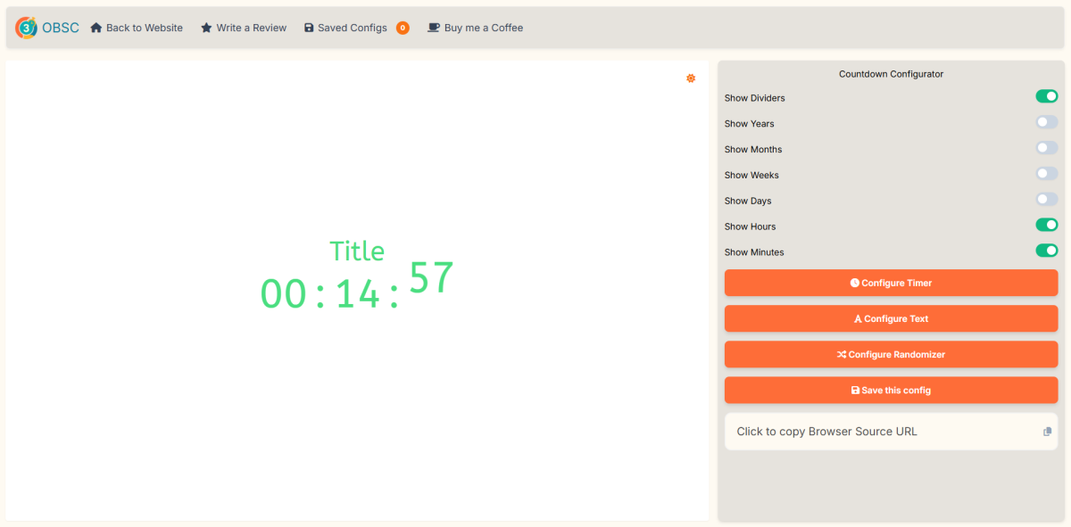
Task: Click the Saved Configs count badge
Action: pyautogui.click(x=403, y=28)
